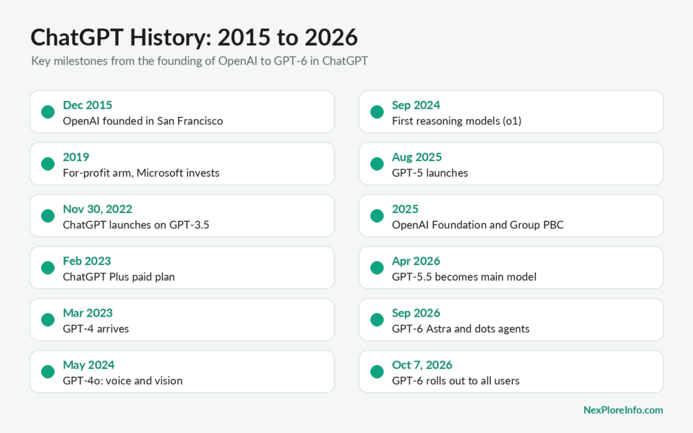
Task: Select 'GPT-5 launches' text
Action: (430, 173)
